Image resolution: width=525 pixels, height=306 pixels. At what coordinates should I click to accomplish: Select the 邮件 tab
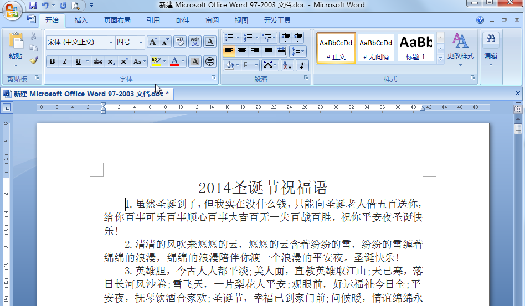[x=183, y=20]
